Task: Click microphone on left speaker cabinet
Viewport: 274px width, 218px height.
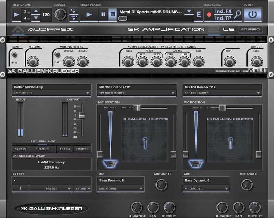Action: pyautogui.click(x=145, y=143)
